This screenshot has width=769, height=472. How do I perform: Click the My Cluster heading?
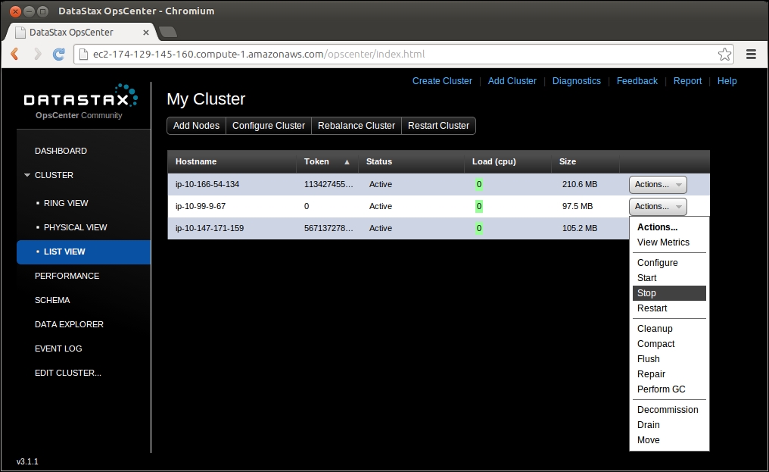click(x=206, y=99)
